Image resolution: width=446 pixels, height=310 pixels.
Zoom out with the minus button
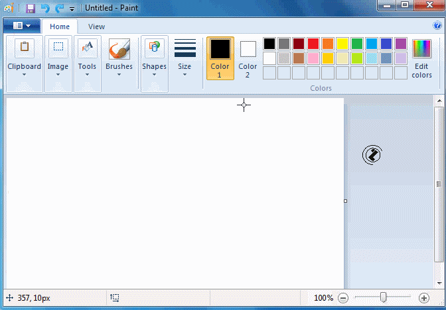coord(343,298)
